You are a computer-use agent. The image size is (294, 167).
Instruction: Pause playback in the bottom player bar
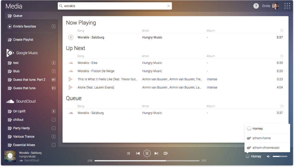[147, 153]
